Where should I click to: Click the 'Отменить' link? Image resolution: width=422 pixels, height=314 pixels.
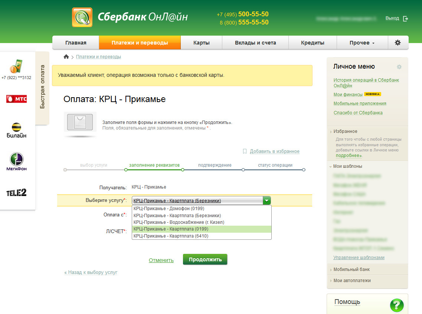coord(161,260)
